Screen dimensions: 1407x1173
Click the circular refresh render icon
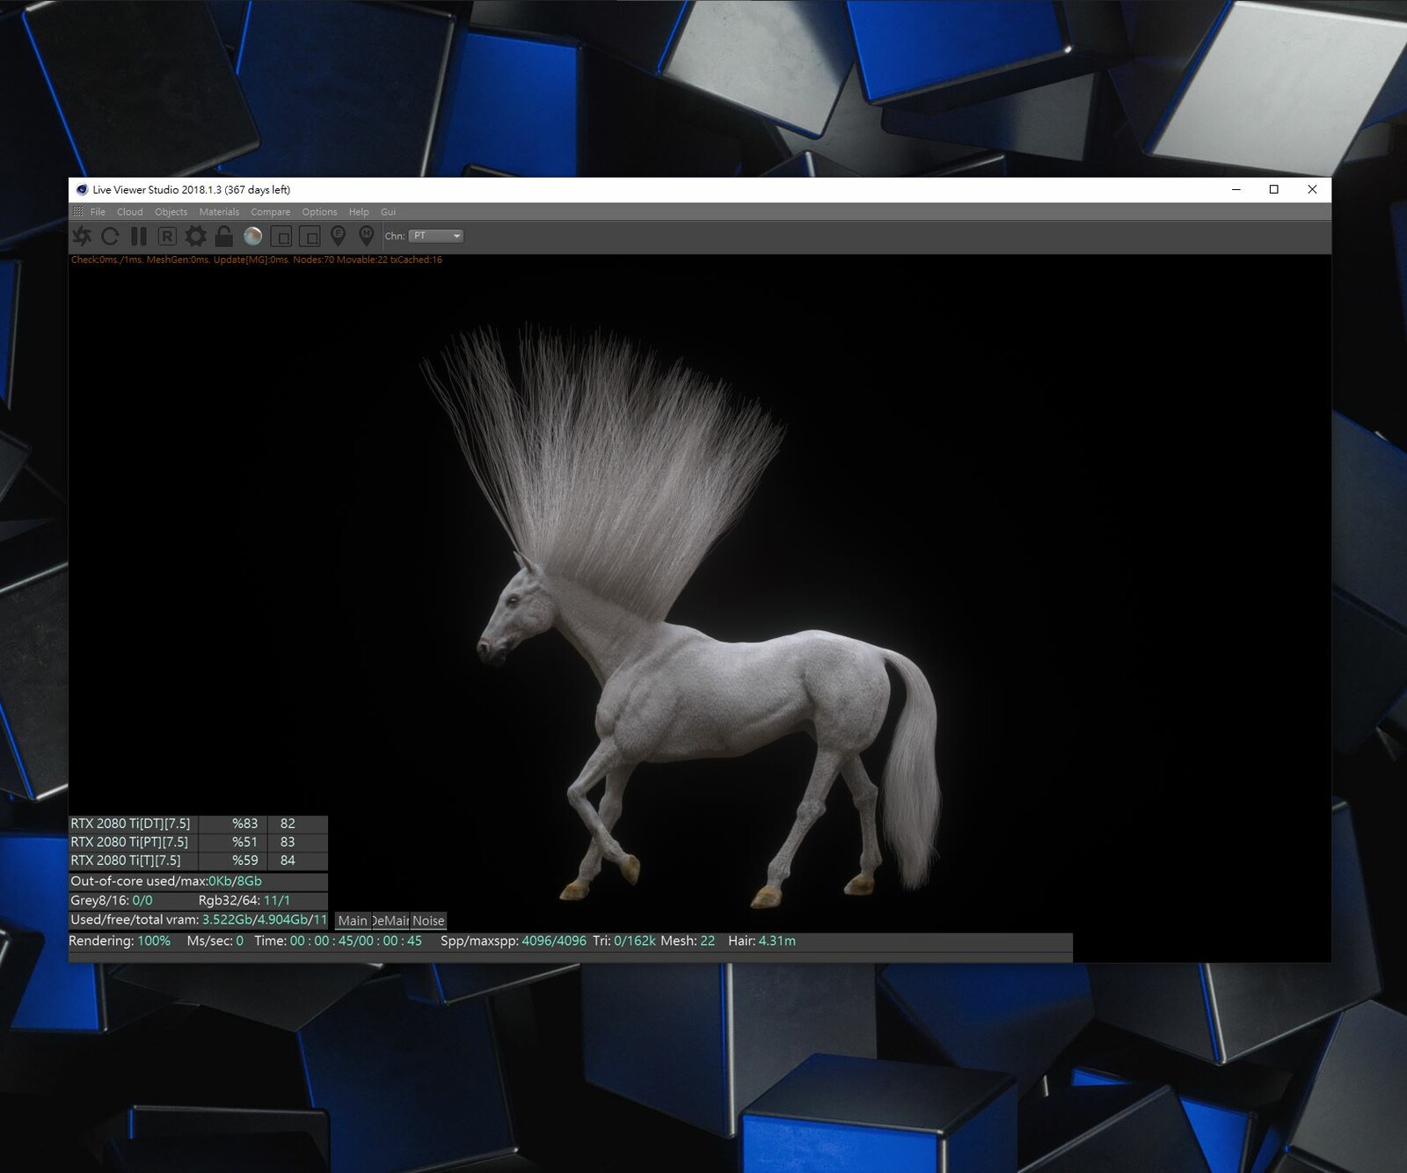[x=110, y=236]
